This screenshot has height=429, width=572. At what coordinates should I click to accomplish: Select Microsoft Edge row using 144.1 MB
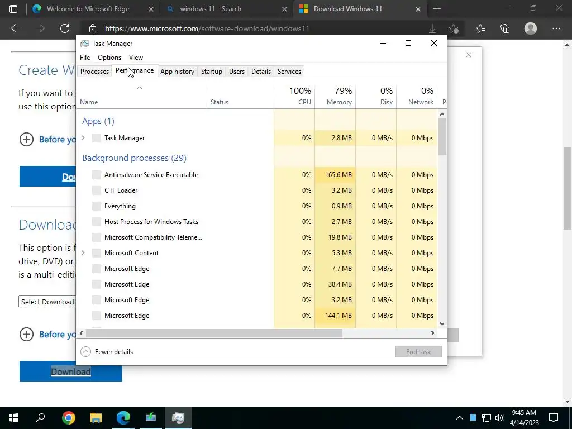257,316
